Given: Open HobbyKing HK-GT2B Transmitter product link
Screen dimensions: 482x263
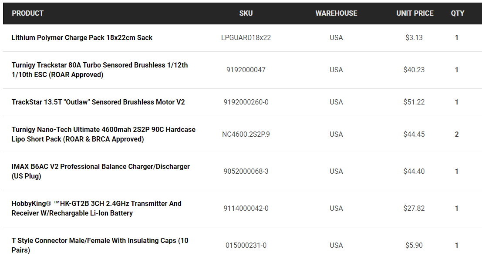Looking at the screenshot, I should coord(97,208).
